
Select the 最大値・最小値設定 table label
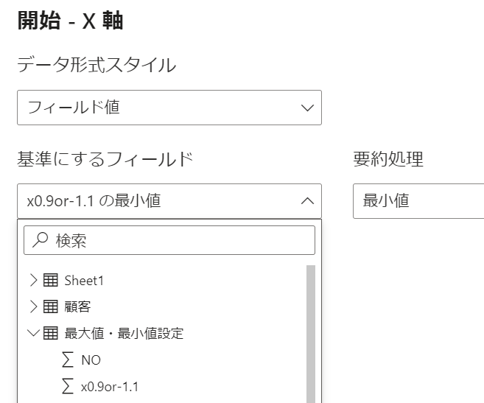(124, 333)
